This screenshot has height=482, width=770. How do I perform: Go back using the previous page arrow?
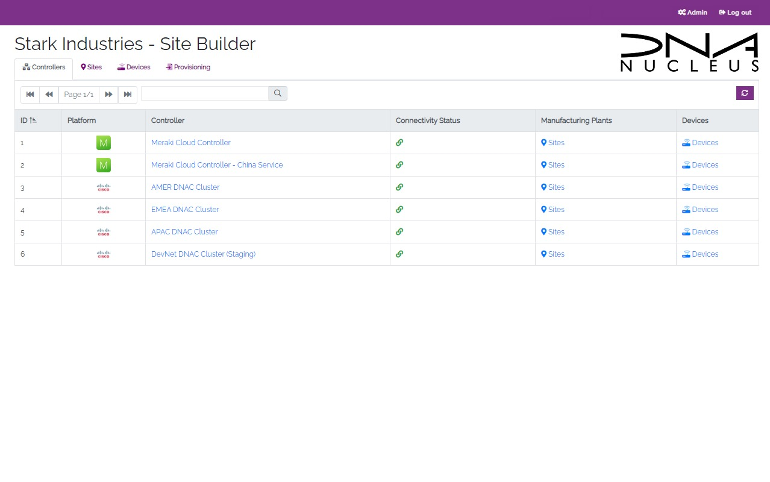(x=49, y=95)
